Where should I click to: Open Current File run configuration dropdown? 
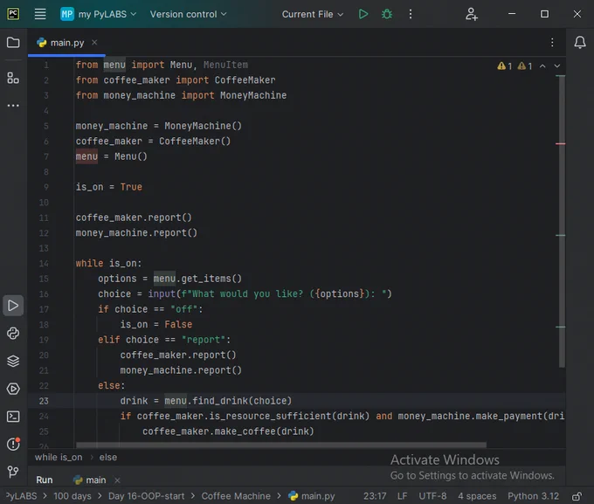(x=313, y=14)
